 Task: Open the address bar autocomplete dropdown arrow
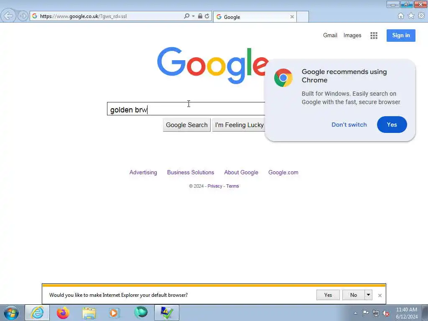193,16
